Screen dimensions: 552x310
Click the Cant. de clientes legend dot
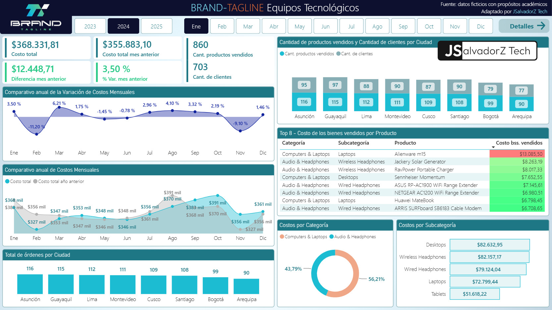338,54
